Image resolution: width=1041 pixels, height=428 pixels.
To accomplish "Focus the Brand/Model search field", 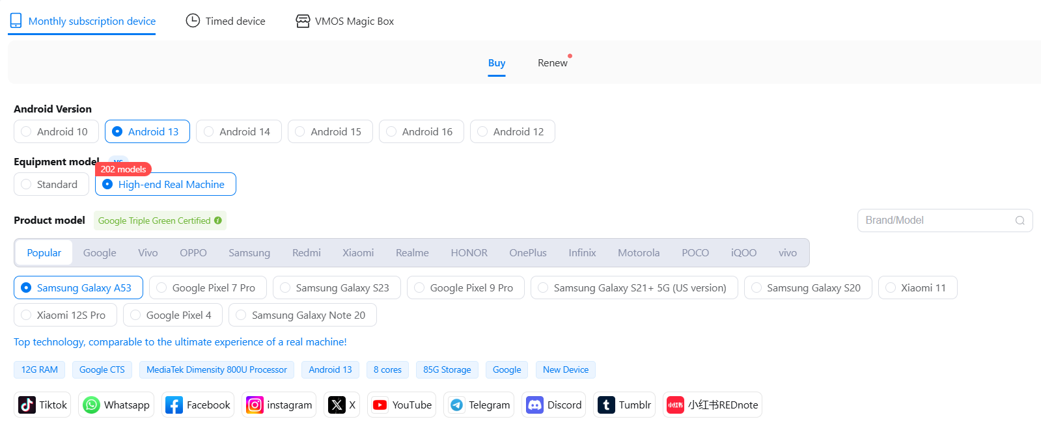I will tap(945, 221).
